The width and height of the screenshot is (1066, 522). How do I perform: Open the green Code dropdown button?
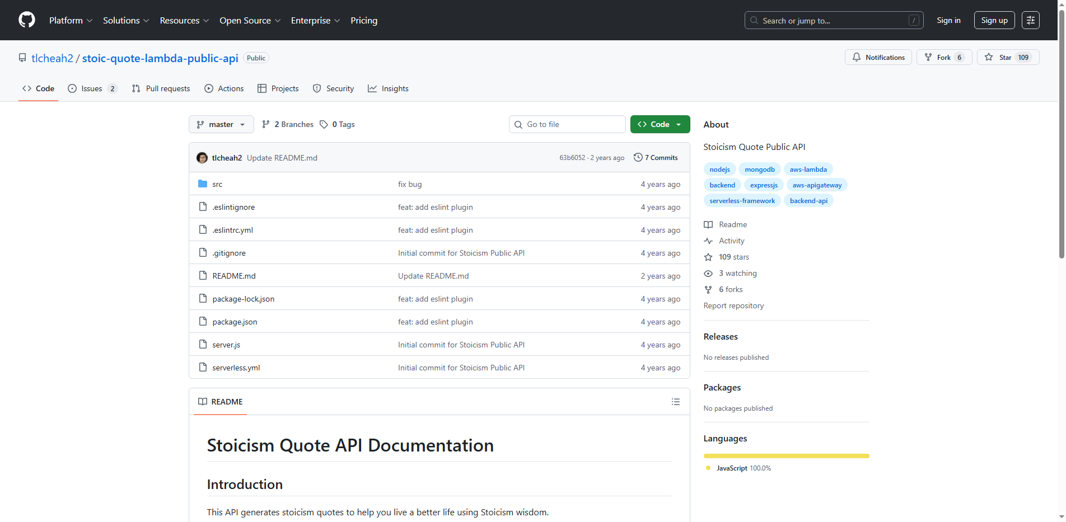pyautogui.click(x=660, y=124)
